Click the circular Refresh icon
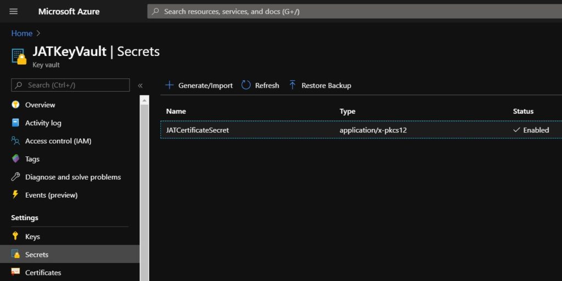 (246, 85)
